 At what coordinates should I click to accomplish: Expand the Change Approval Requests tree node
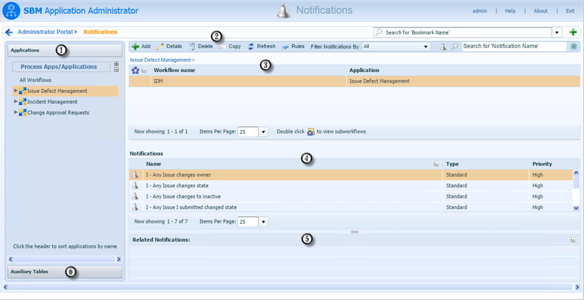pos(16,112)
